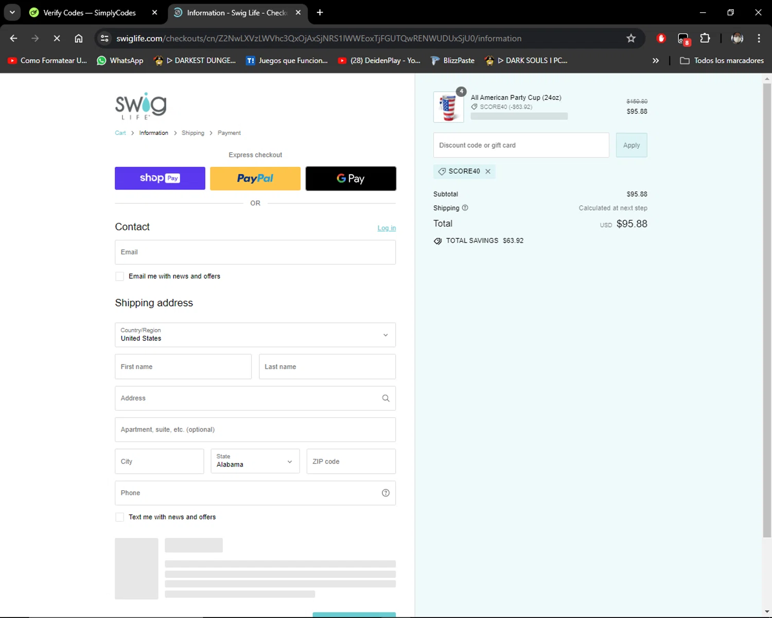Open WhatsApp bookmark
The image size is (772, 618).
pyautogui.click(x=120, y=60)
